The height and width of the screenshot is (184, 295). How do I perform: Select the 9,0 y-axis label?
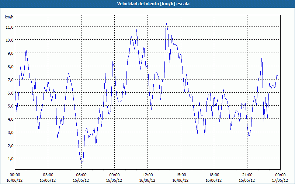pyautogui.click(x=11, y=53)
